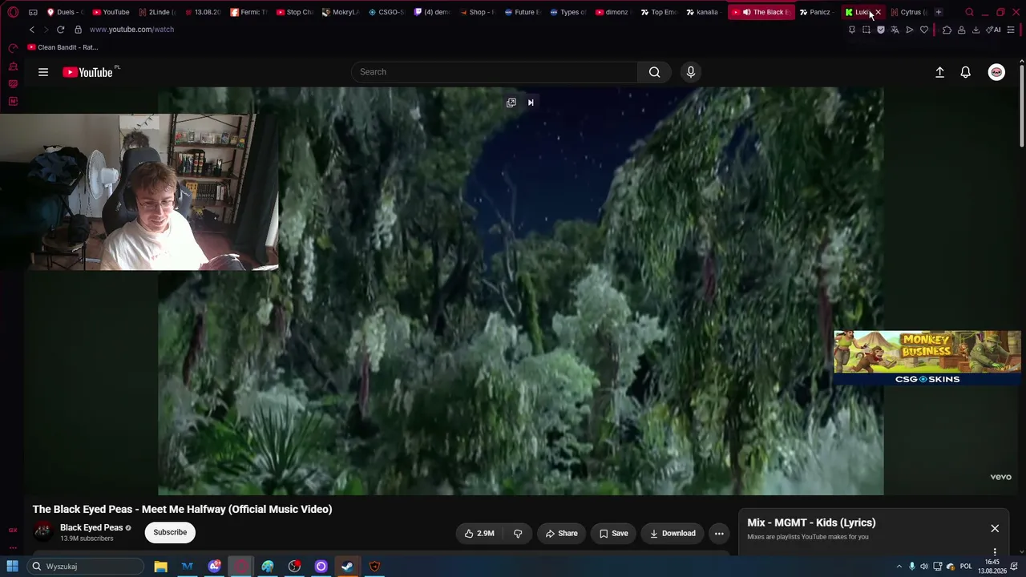Bookmark this page with the heart icon
This screenshot has width=1026, height=577.
point(924,30)
